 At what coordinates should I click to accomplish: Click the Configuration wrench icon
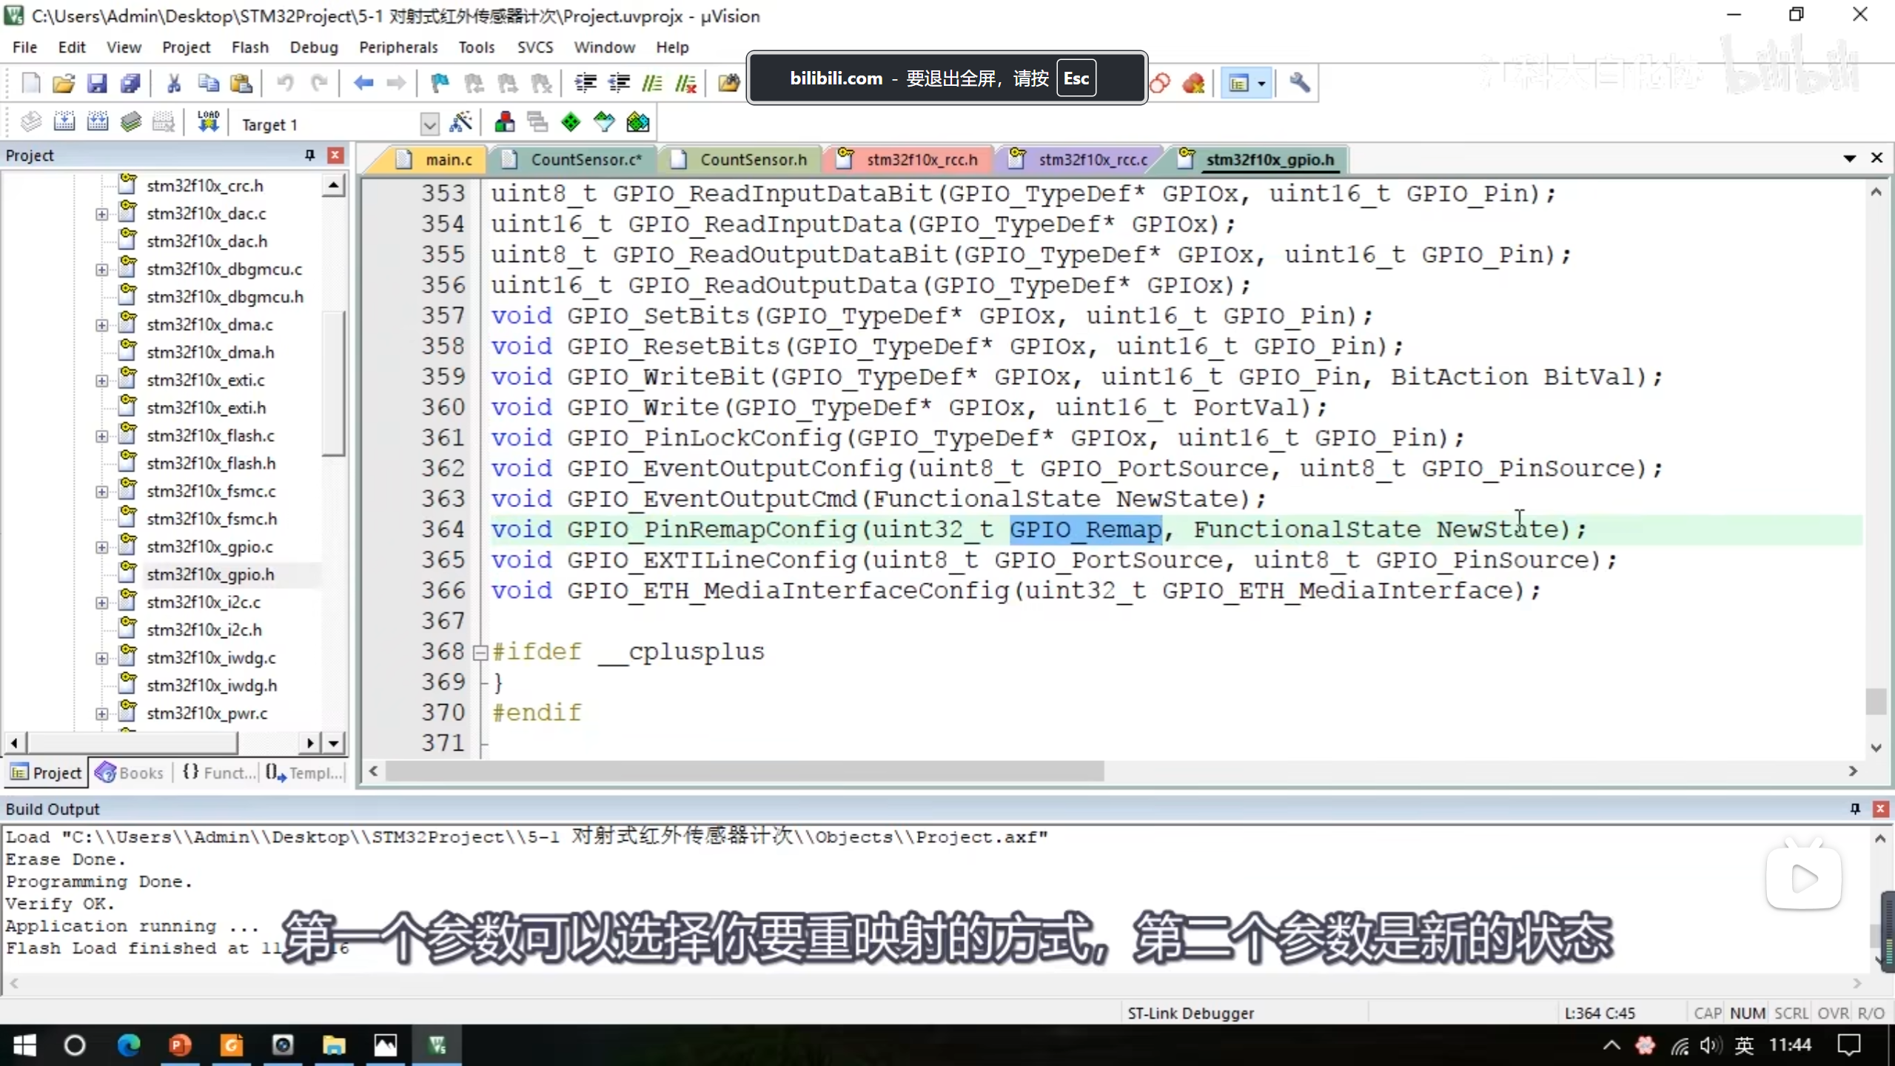1299,83
